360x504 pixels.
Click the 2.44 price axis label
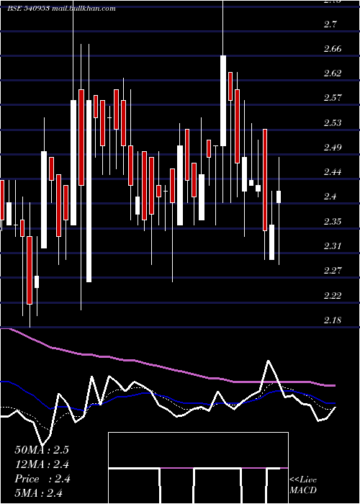tap(333, 172)
